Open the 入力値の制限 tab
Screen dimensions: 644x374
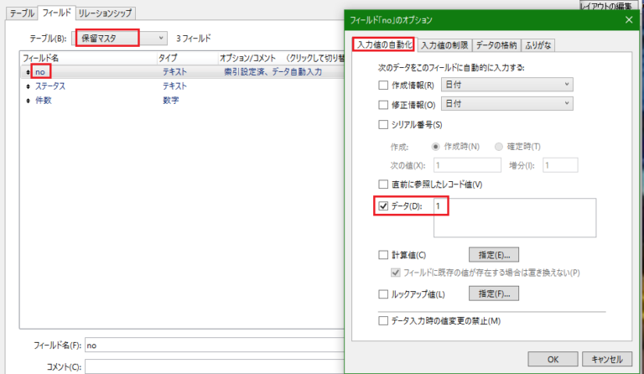coord(444,45)
